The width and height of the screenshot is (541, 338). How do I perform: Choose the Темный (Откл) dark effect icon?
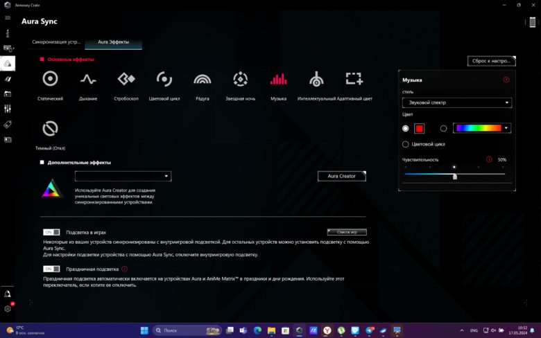pos(50,129)
